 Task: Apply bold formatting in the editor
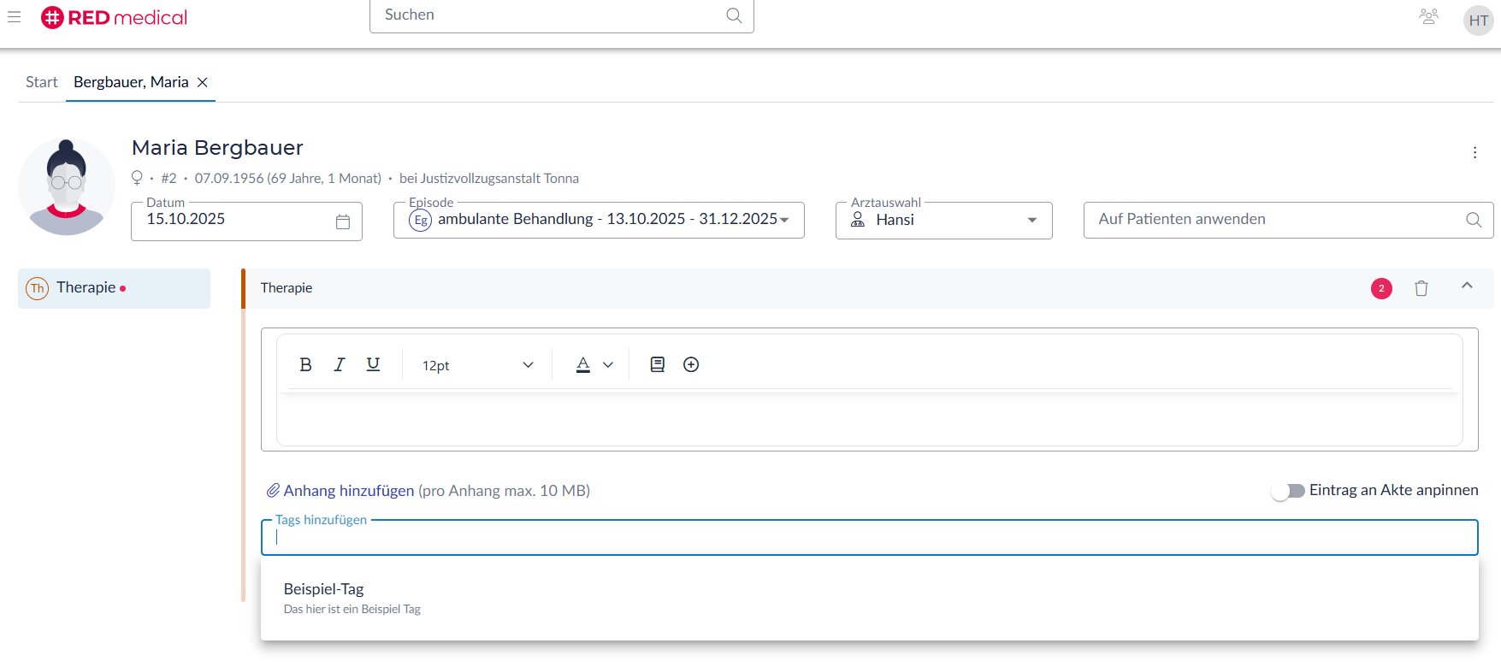tap(305, 364)
